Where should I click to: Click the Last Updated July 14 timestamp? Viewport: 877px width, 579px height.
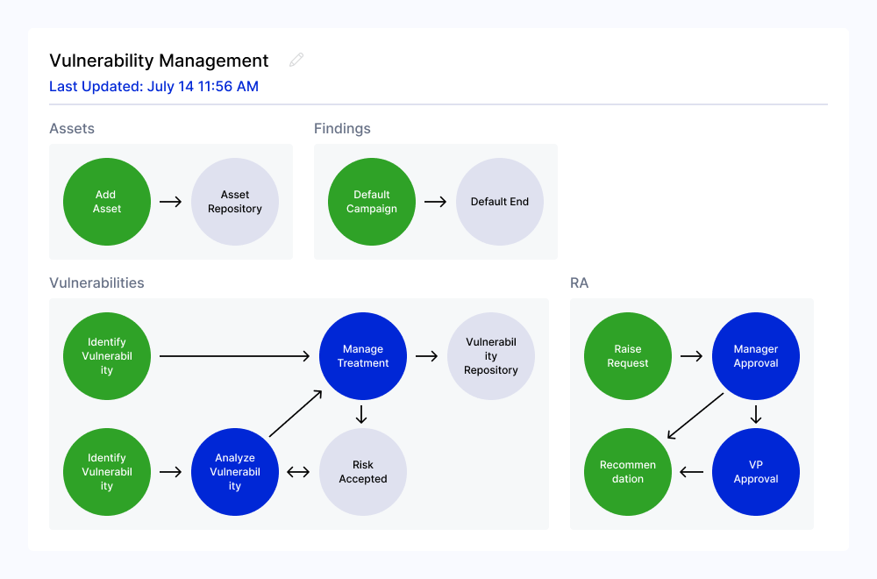pyautogui.click(x=153, y=86)
